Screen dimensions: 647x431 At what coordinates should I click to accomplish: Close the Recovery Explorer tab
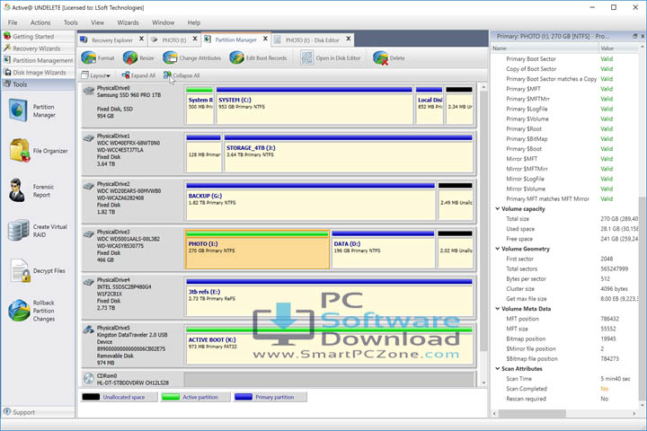click(x=142, y=39)
